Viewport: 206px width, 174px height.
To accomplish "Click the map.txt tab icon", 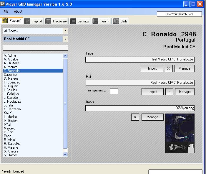I will click(x=27, y=21).
